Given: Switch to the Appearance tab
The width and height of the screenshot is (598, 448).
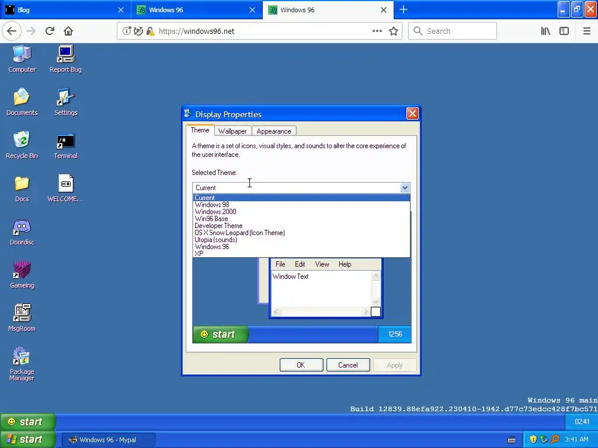Looking at the screenshot, I should point(274,131).
